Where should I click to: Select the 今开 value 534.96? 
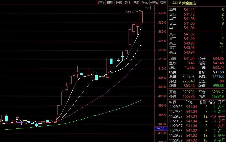[218, 59]
